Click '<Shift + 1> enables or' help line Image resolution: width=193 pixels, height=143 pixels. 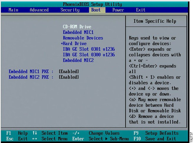tap(155, 77)
